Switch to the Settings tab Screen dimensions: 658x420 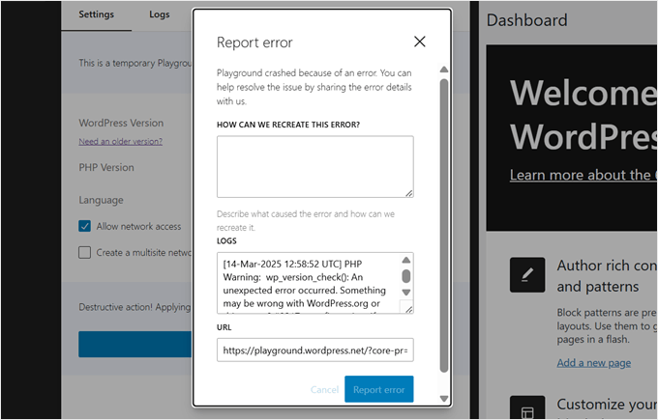pos(96,14)
